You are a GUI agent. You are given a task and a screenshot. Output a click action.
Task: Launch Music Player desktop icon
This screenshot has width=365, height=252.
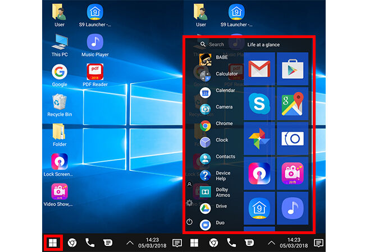(95, 45)
